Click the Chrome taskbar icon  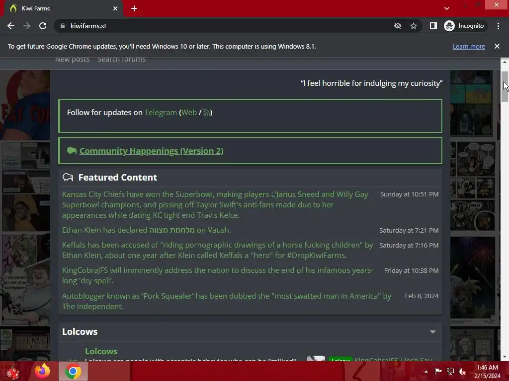coord(73,371)
